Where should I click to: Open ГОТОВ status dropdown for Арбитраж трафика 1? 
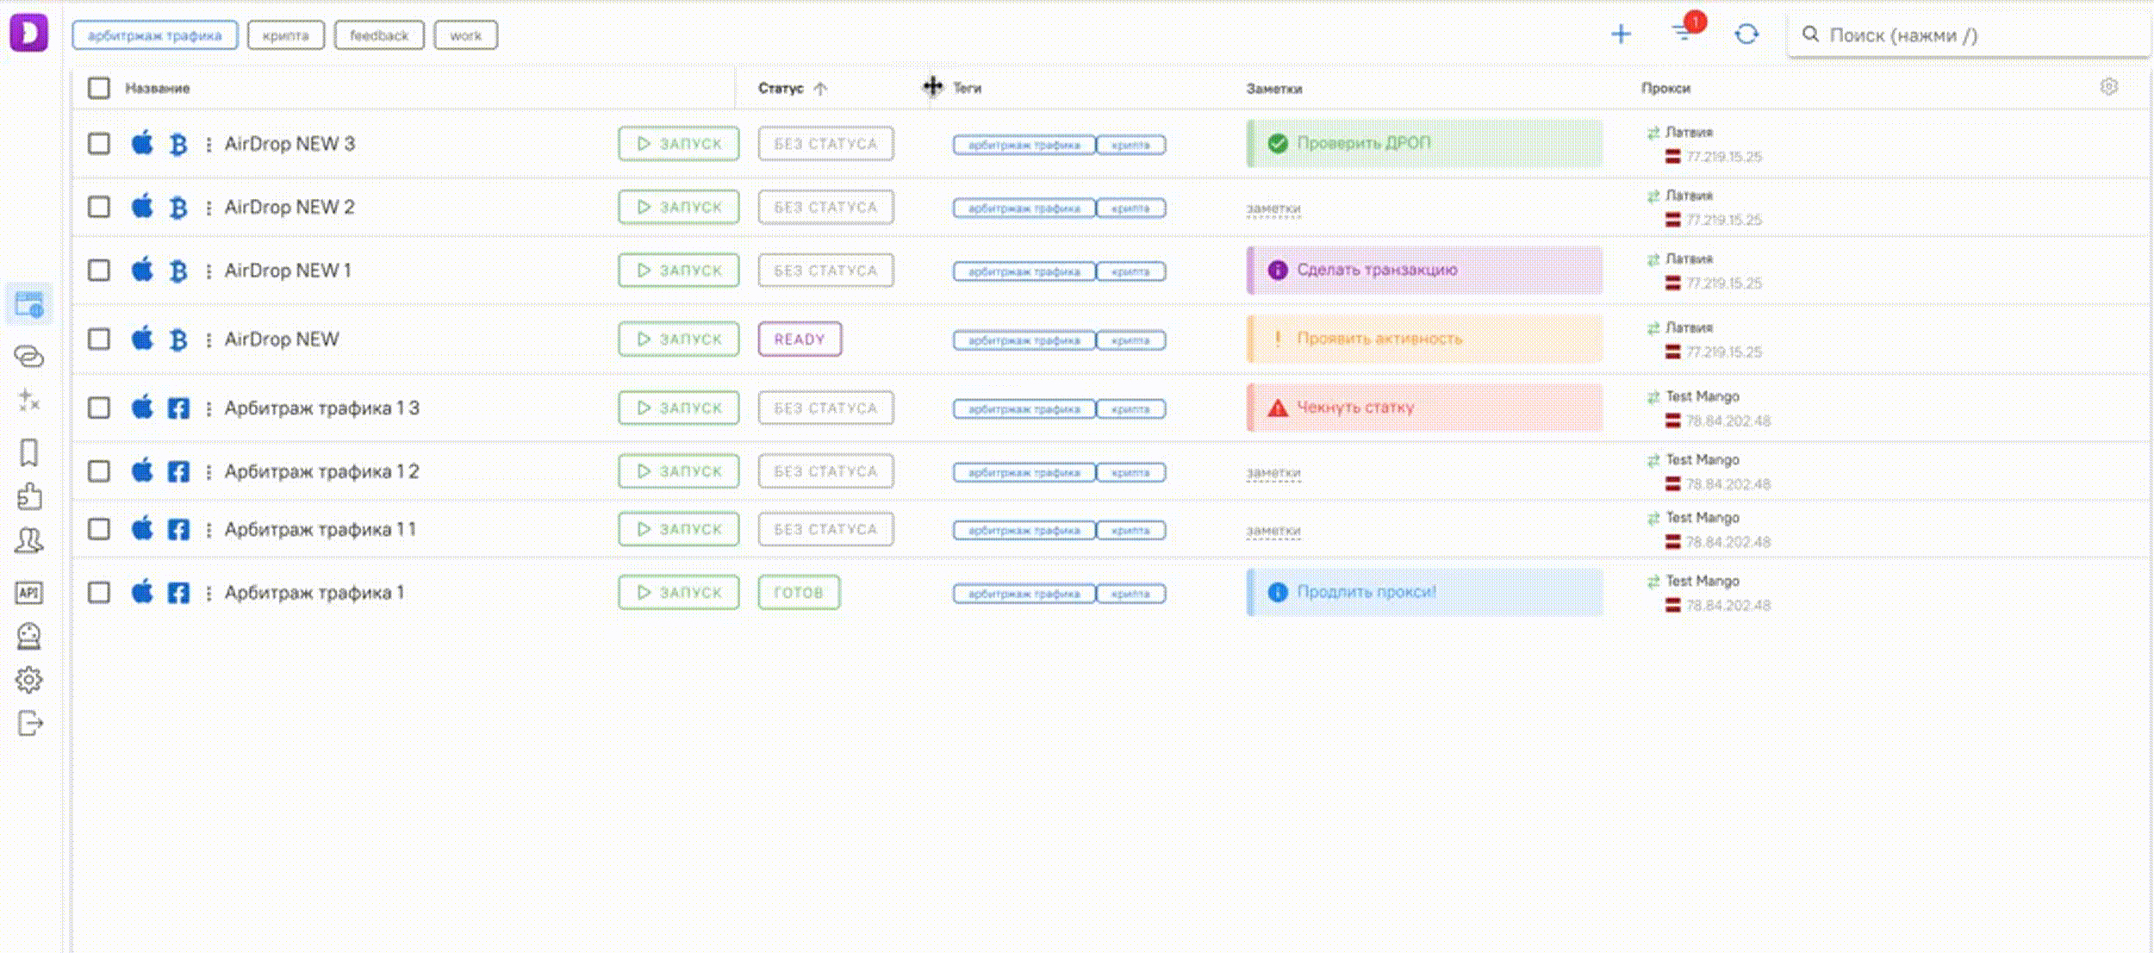(799, 593)
